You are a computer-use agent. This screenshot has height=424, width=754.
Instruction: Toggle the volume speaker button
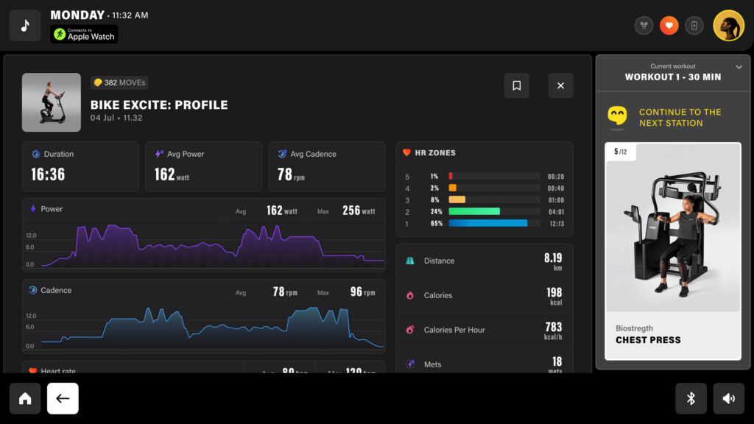tap(728, 398)
